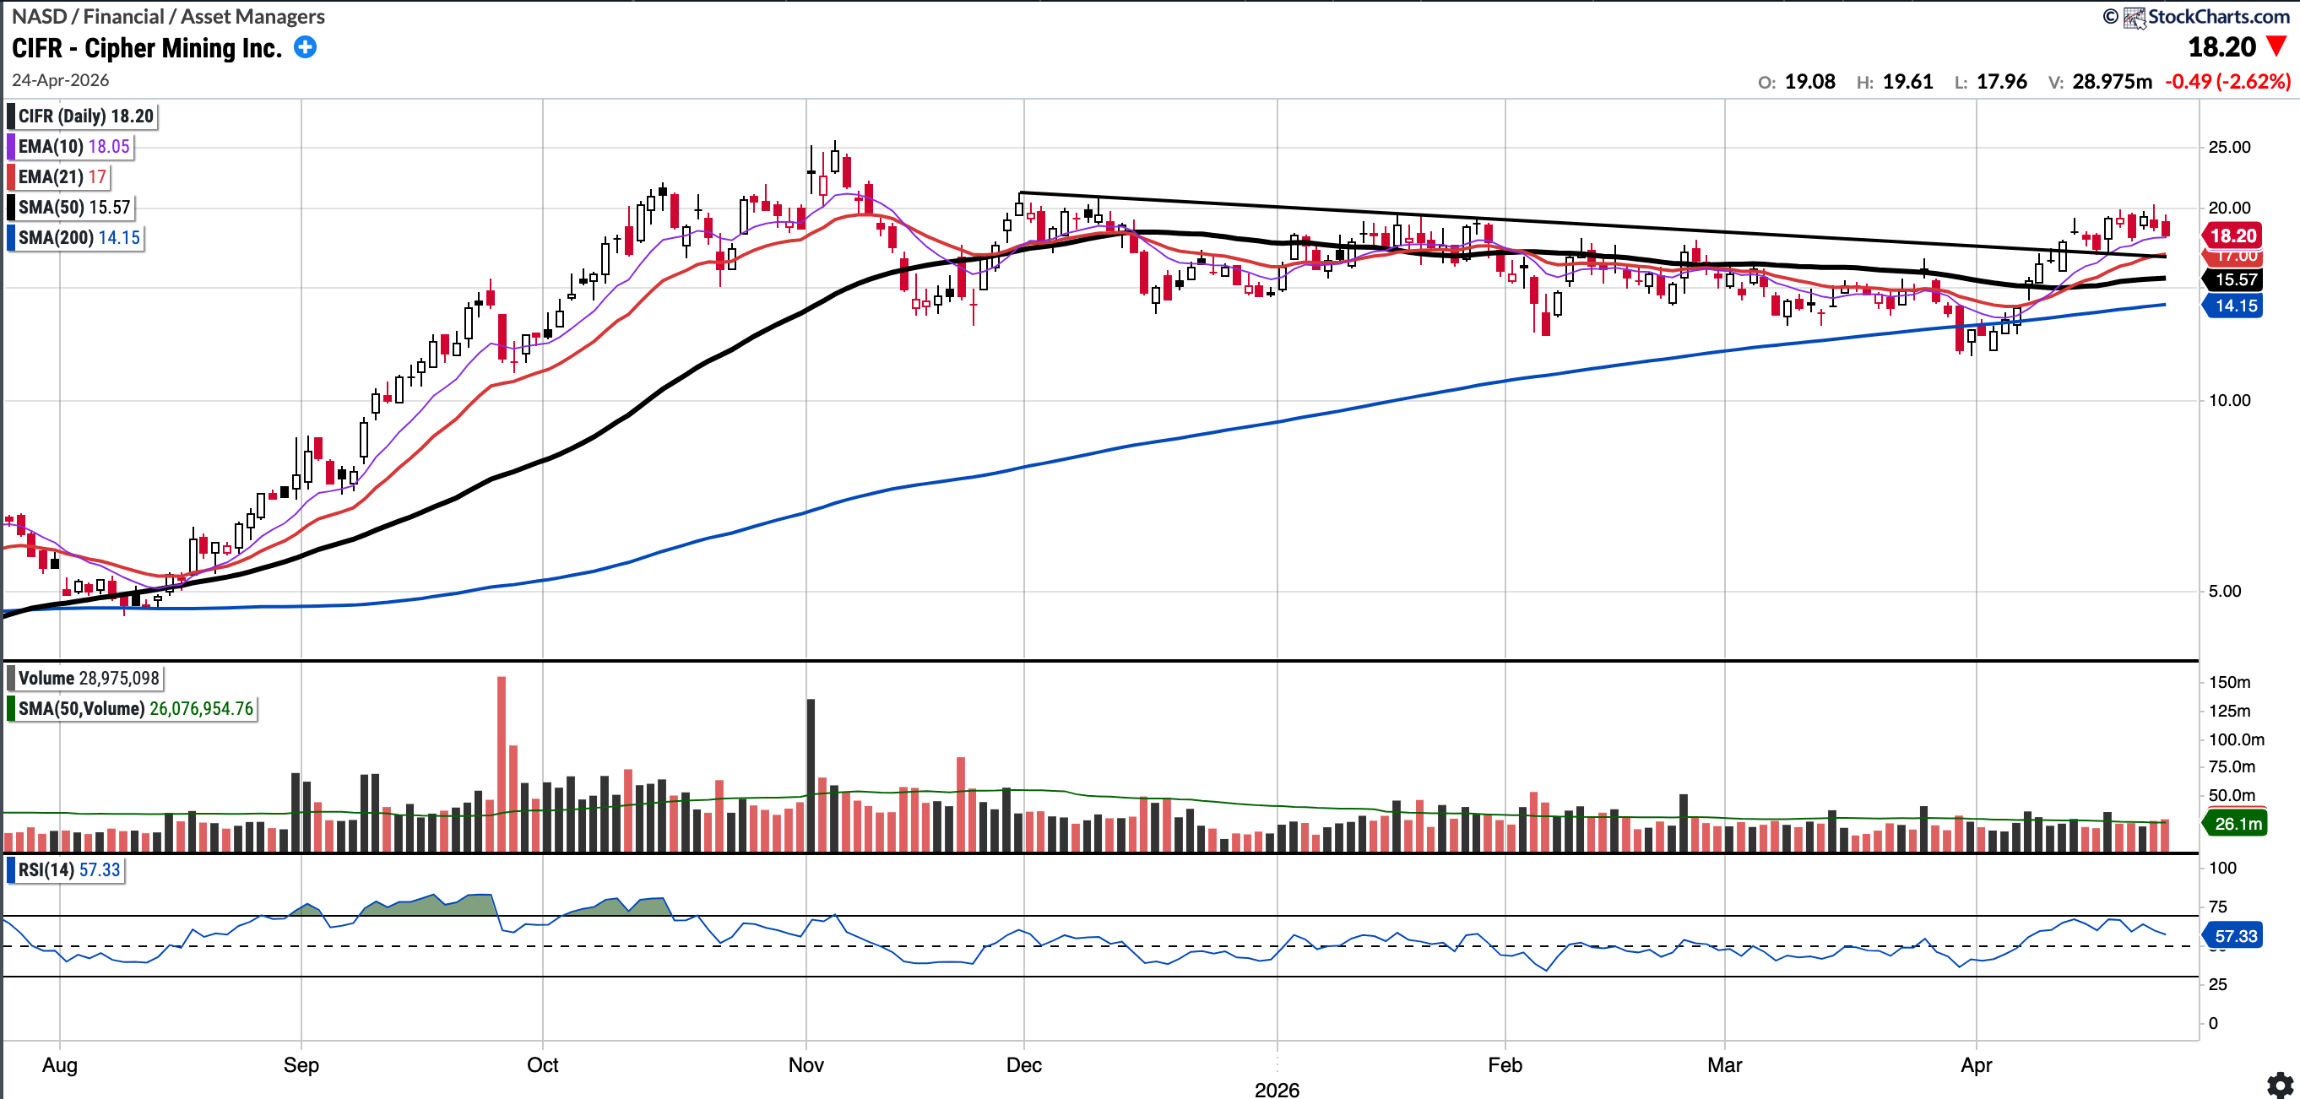Click the blue plus icon beside Cipher Mining Inc.

pyautogui.click(x=306, y=47)
